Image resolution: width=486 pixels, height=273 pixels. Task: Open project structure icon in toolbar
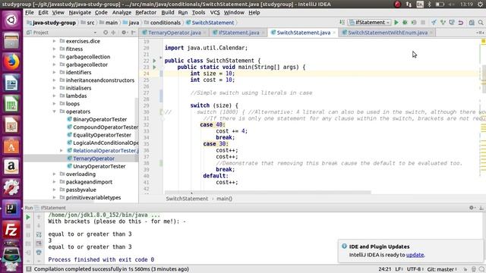pos(472,22)
